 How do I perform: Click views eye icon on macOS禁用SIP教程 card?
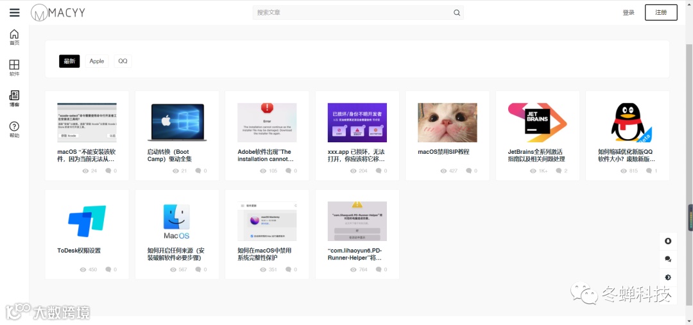443,171
